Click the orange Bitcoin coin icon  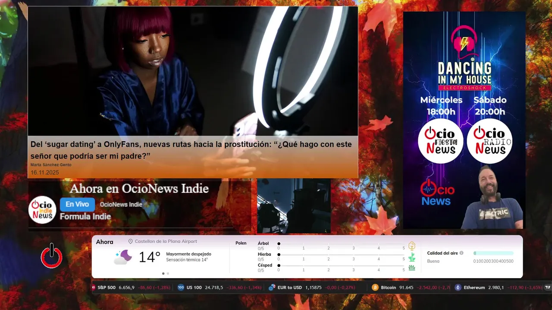coord(375,287)
